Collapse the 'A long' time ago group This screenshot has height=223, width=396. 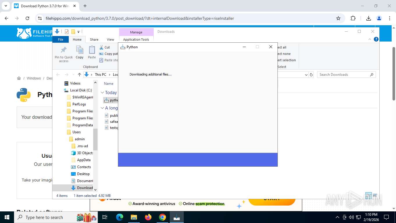[x=102, y=108]
